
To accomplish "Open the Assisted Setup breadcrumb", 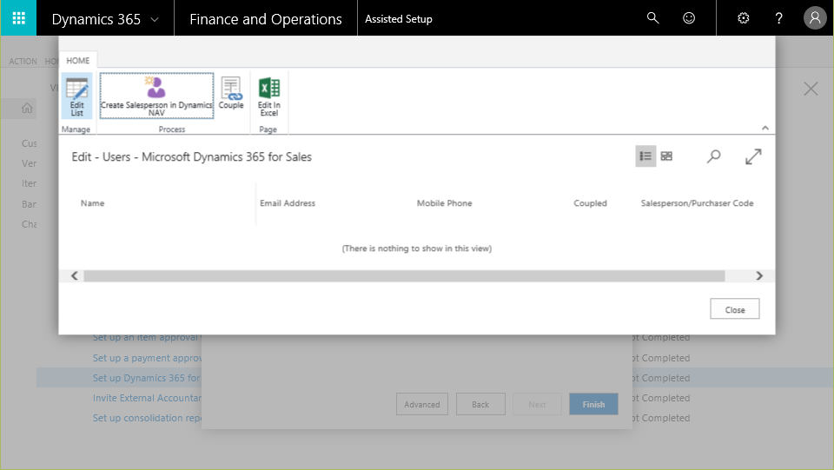I will pos(399,19).
